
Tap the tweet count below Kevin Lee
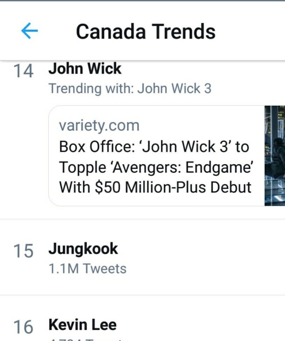(88, 339)
